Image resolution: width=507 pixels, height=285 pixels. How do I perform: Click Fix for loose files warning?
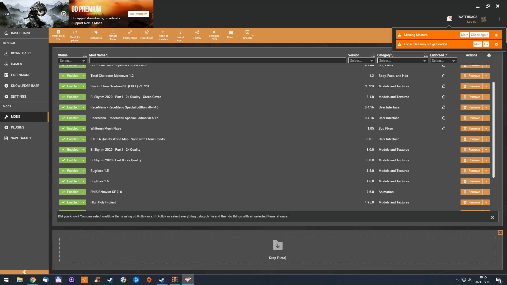486,44
